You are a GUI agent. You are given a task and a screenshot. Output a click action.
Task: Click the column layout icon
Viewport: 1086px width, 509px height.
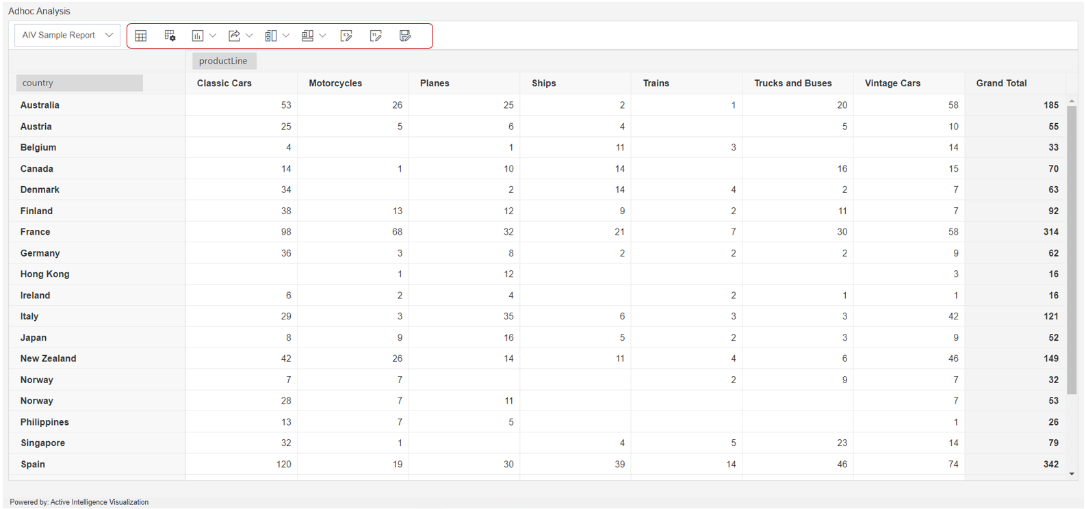[x=271, y=36]
